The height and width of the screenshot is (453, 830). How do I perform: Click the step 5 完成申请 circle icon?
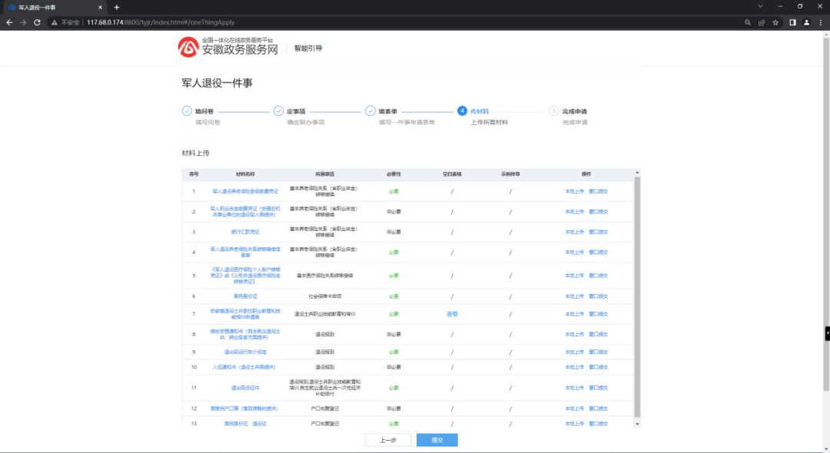553,111
